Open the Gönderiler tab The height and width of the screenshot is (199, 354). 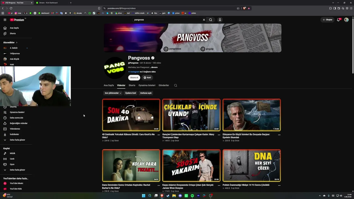(x=164, y=85)
